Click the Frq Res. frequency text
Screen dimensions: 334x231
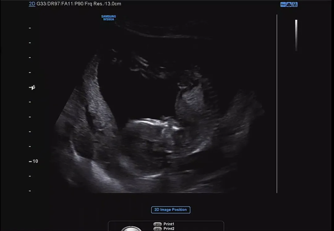pos(94,4)
